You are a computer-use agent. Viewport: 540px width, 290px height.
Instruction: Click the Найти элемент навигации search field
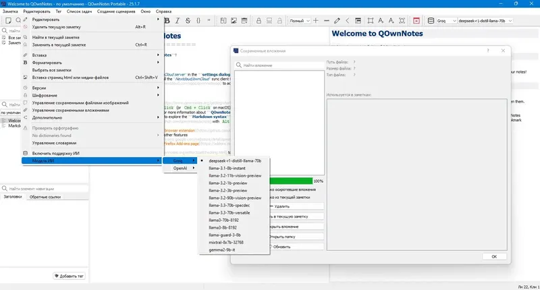[x=45, y=189]
